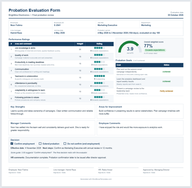This screenshot has height=188, width=192.
Task: Click the HR comments line
Action: (x=58, y=158)
